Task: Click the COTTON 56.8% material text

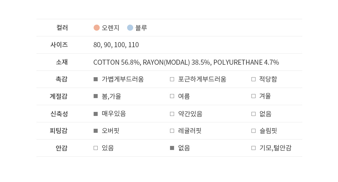Action: click(x=117, y=62)
